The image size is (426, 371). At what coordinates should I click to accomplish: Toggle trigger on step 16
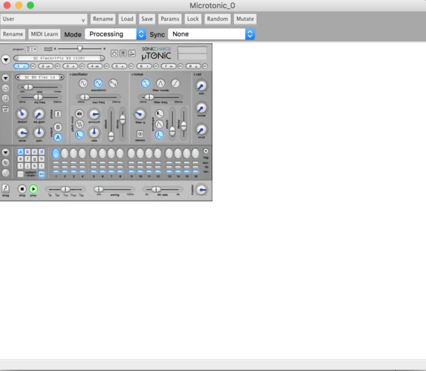coord(195,154)
